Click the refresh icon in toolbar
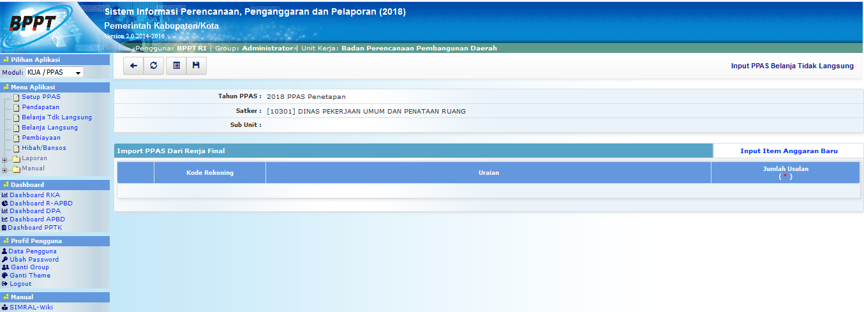This screenshot has height=312, width=864. pos(153,66)
